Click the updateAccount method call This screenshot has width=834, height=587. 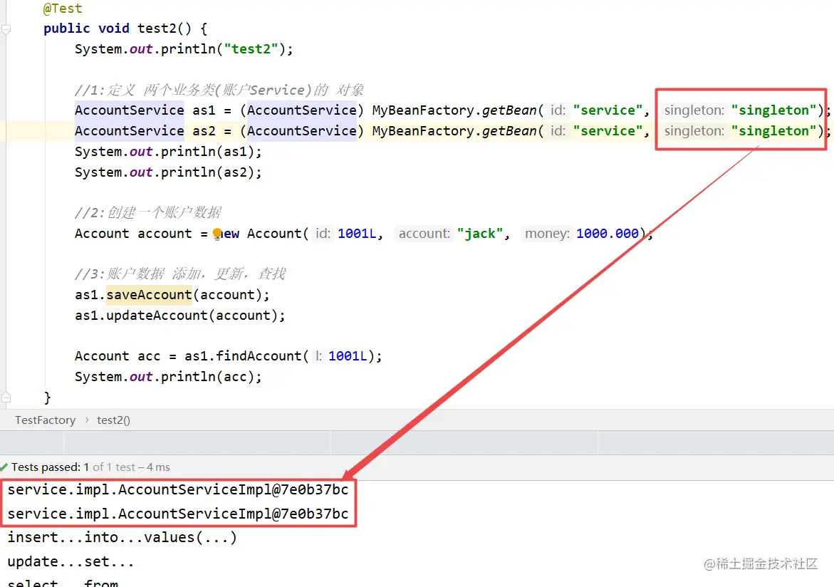[157, 316]
